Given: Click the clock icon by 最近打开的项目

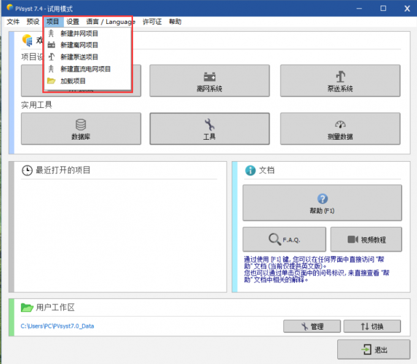Looking at the screenshot, I should pos(27,170).
